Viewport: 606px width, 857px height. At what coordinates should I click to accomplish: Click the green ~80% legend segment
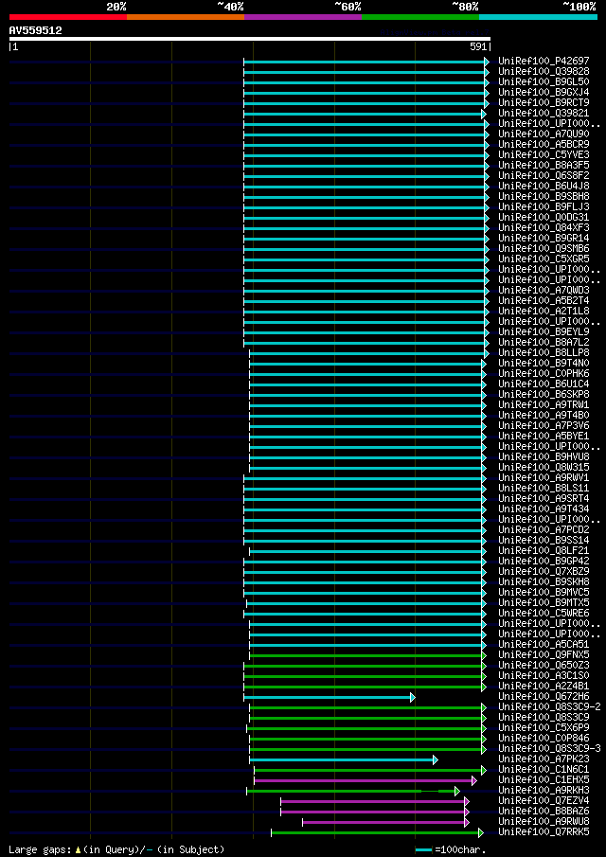click(420, 17)
